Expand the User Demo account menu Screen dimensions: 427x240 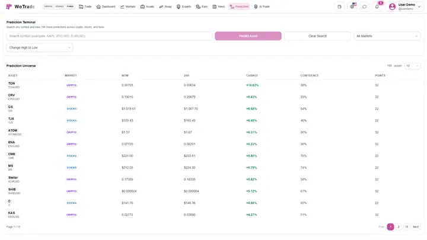tap(404, 7)
